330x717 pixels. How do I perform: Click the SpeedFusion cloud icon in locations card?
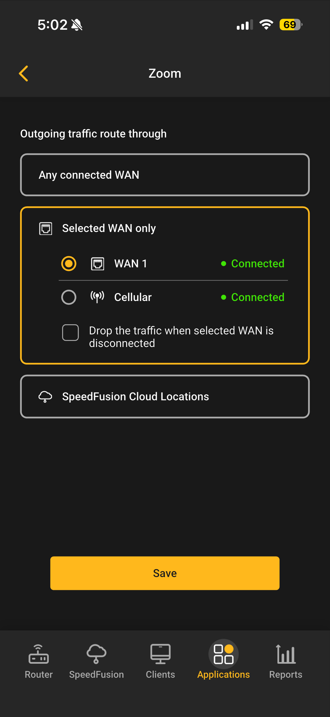(x=45, y=397)
